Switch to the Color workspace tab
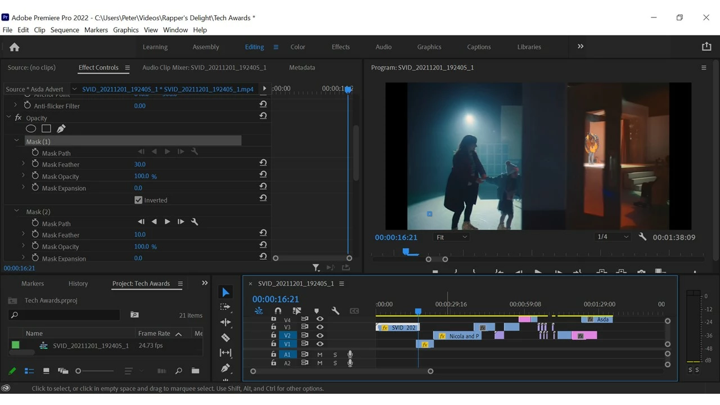This screenshot has width=720, height=405. click(x=298, y=47)
